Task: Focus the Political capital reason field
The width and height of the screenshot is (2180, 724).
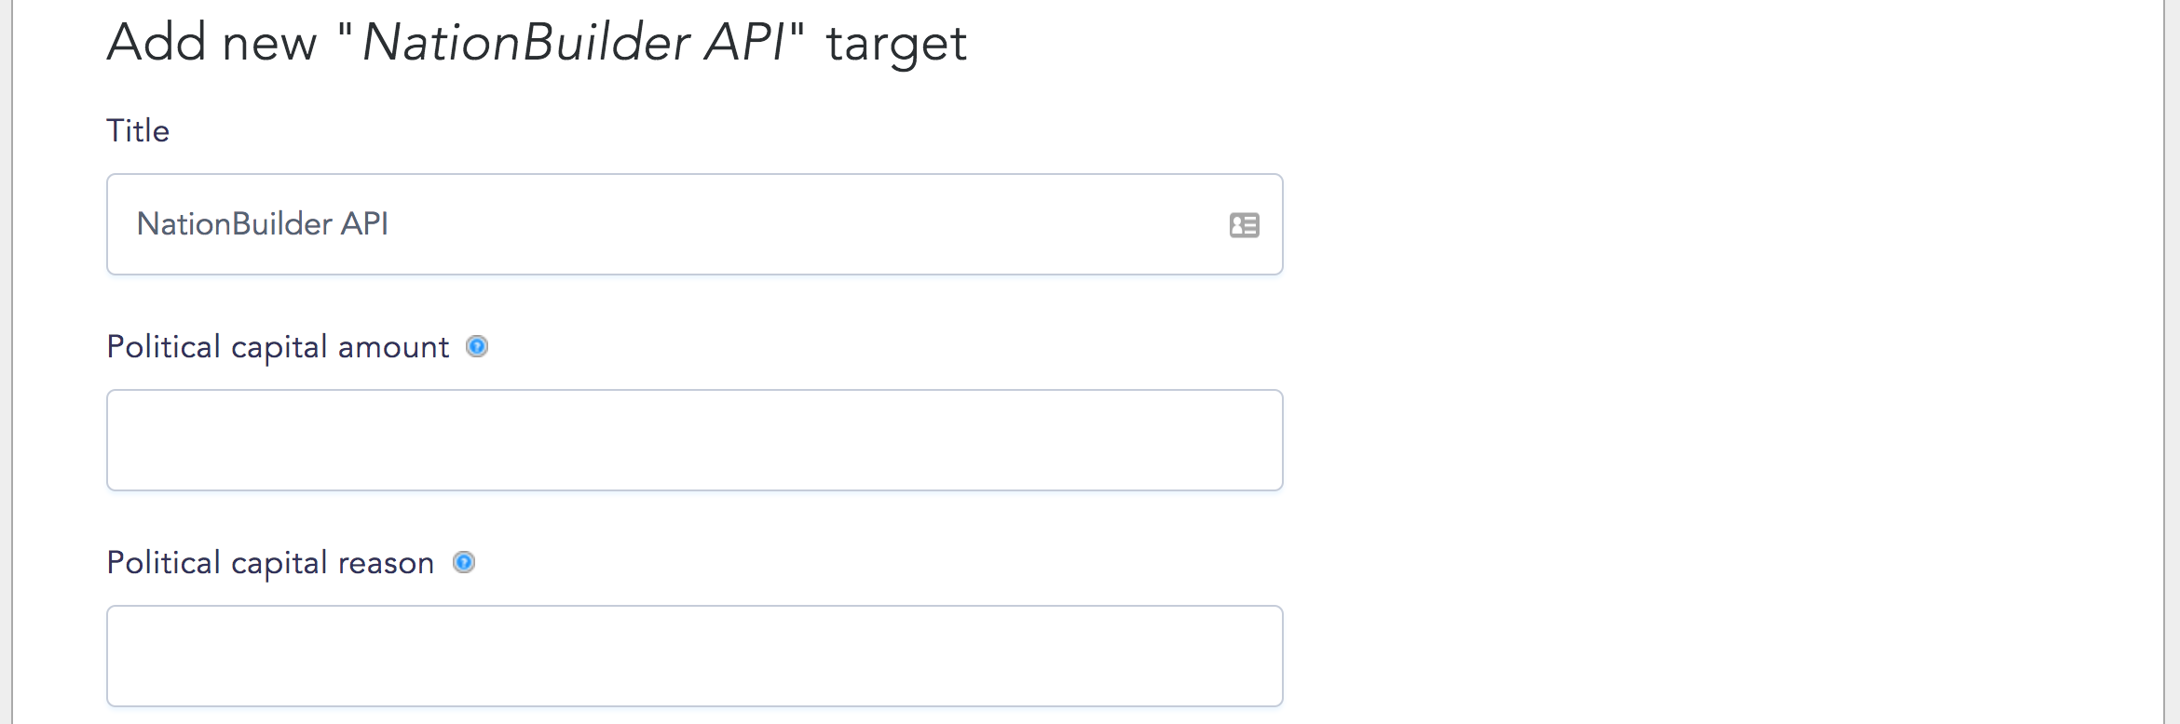Action: point(695,656)
